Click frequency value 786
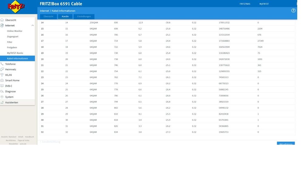 click(116, 96)
